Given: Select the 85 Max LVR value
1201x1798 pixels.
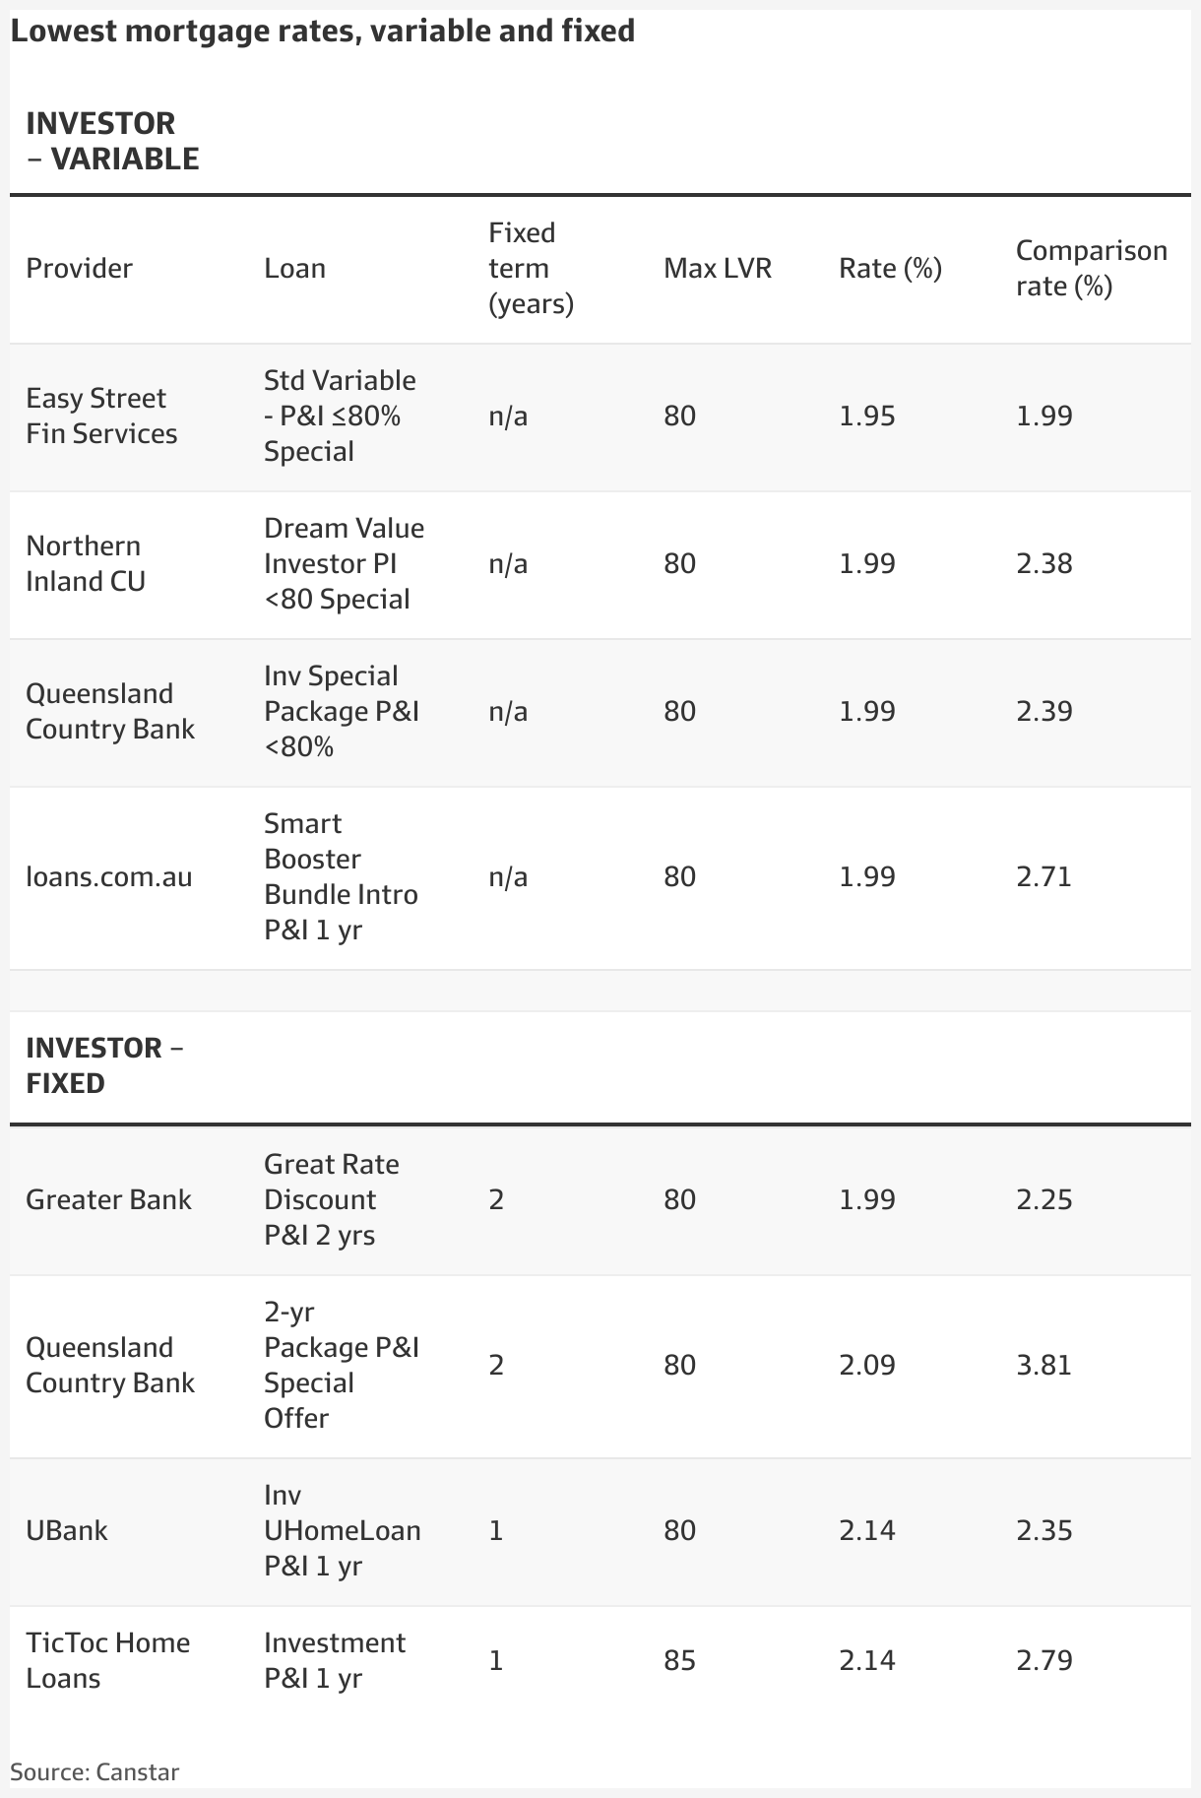Looking at the screenshot, I should click(x=679, y=1661).
